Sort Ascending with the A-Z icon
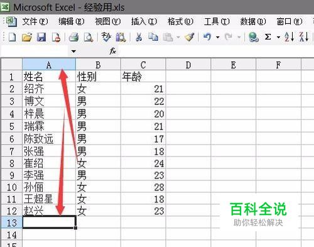This screenshot has width=314, height=247. (289, 37)
